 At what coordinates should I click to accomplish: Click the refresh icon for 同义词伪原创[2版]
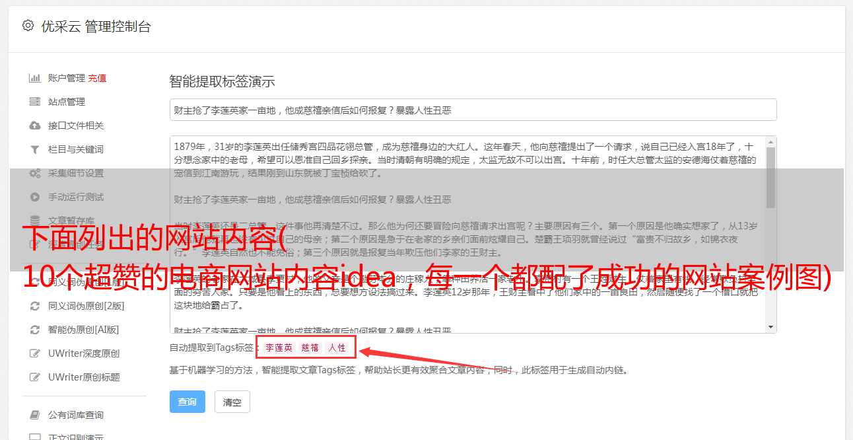coord(35,306)
